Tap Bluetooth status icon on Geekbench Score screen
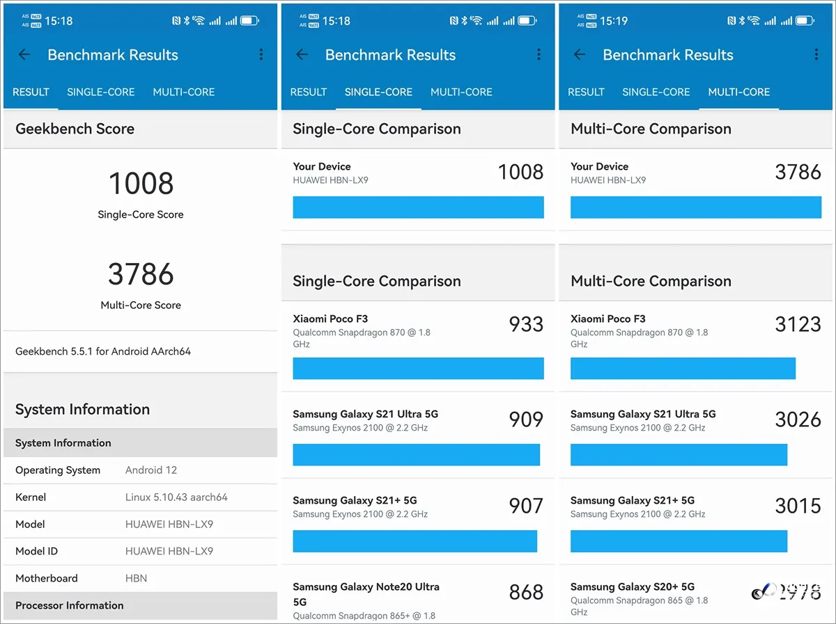 coord(187,21)
